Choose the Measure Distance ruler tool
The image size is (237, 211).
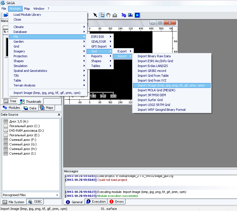115,15
